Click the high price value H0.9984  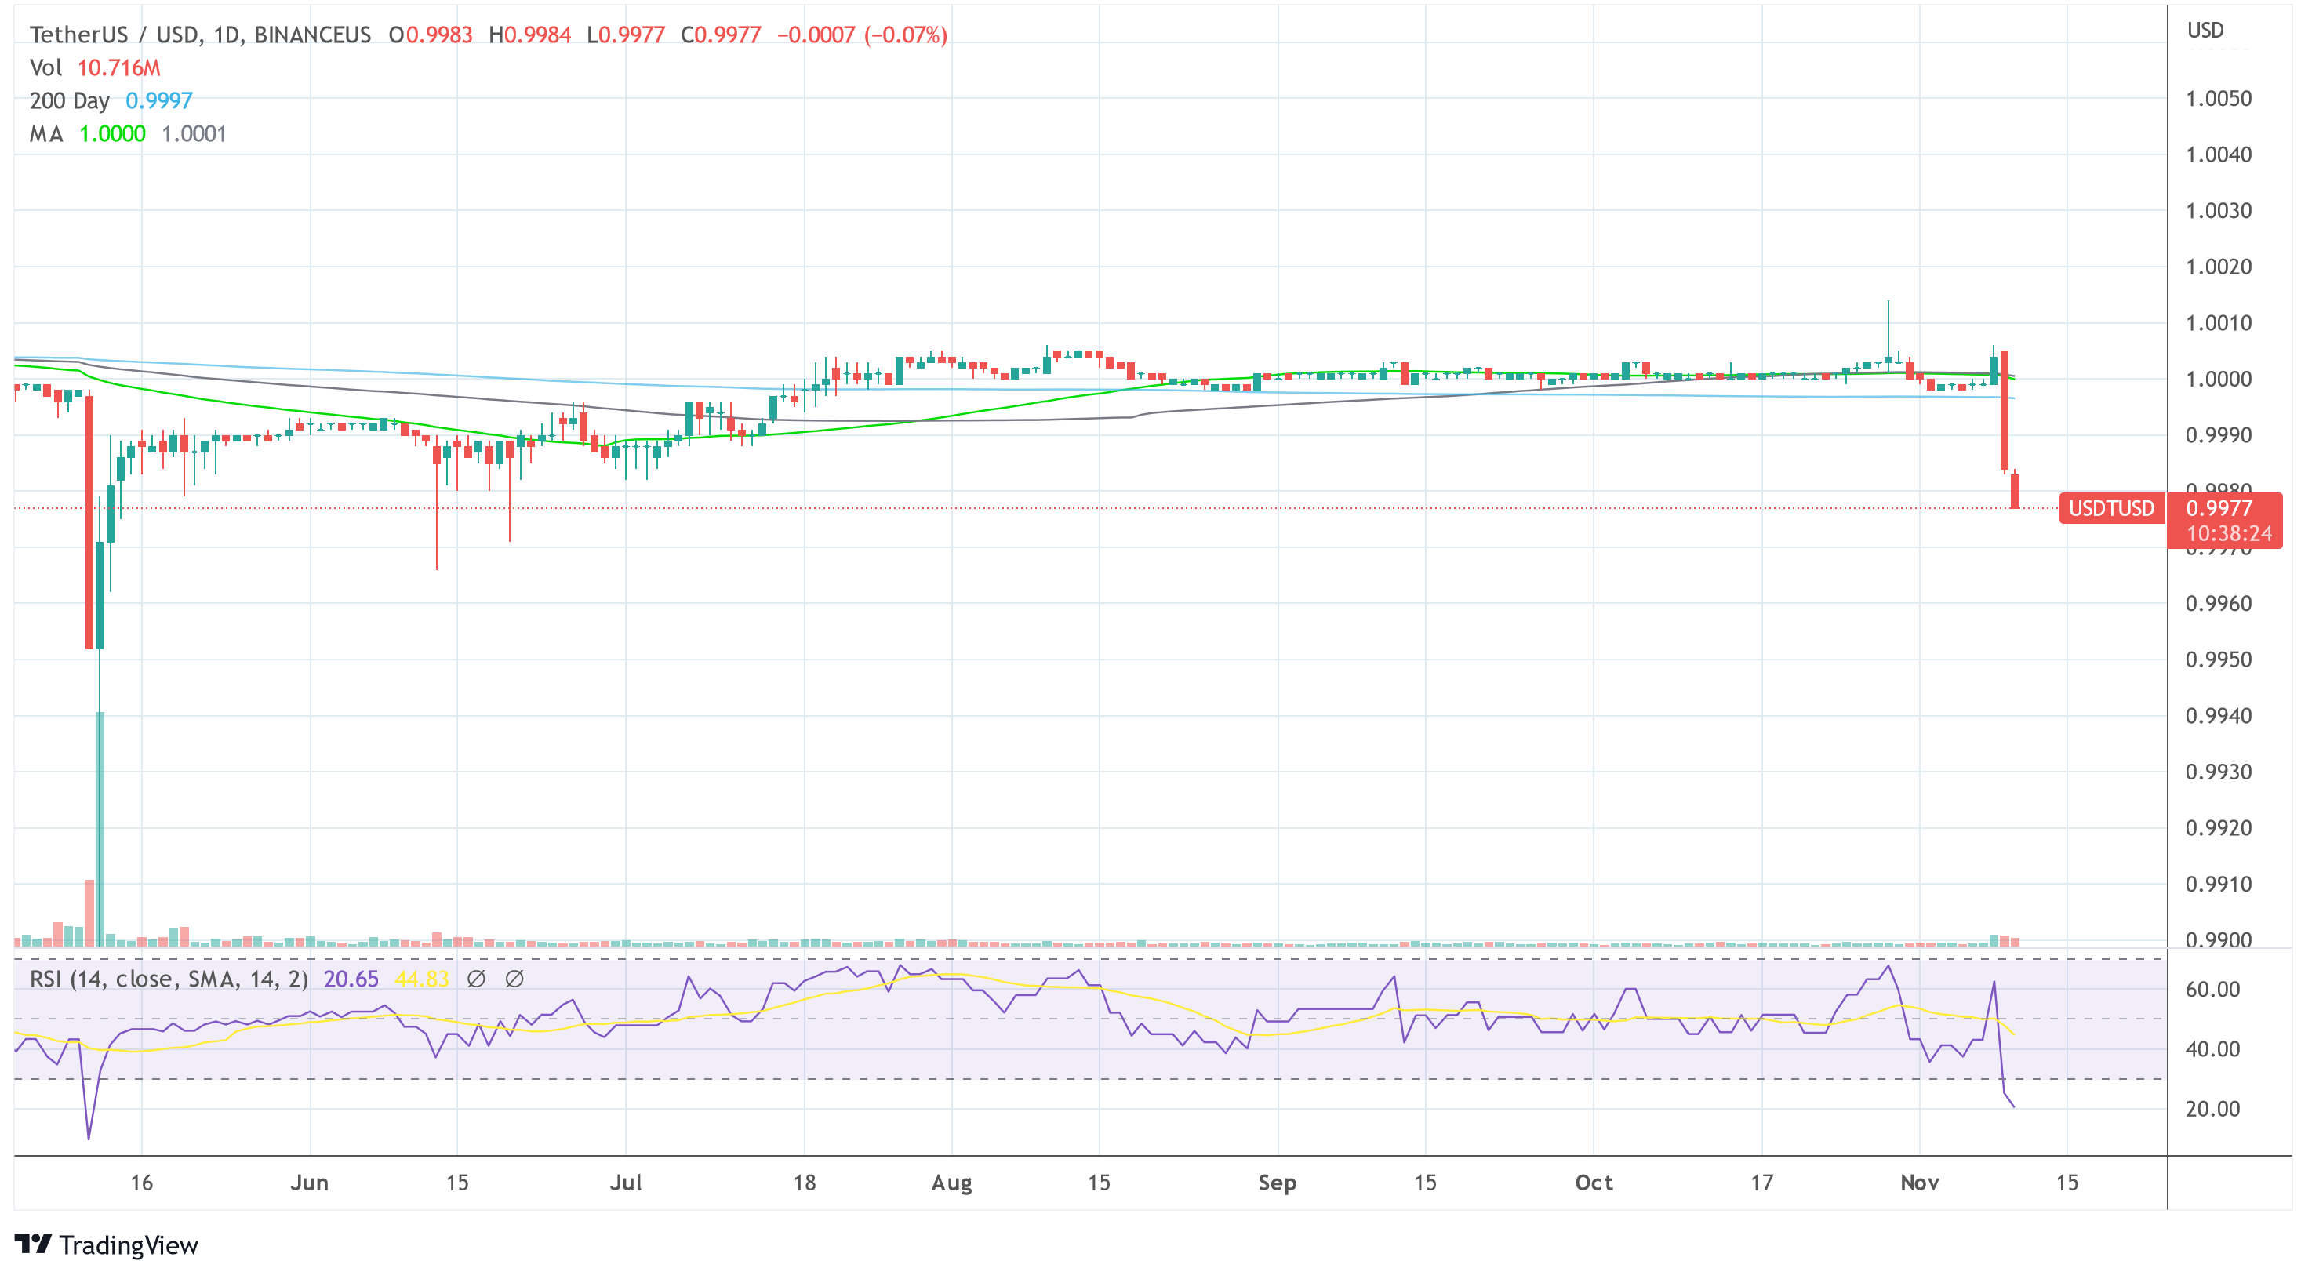point(529,35)
